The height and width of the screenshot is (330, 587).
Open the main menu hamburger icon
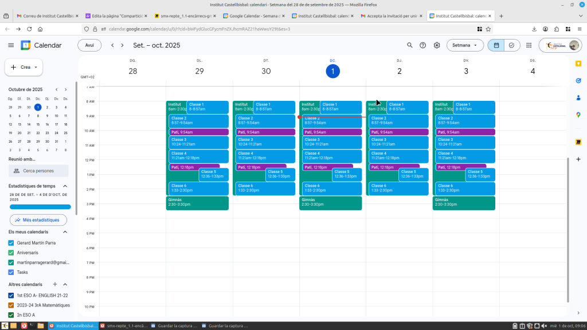11,45
